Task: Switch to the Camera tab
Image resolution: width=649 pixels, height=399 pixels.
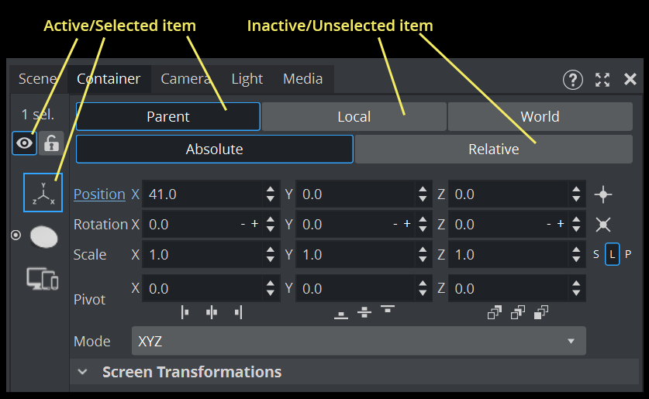Action: (x=185, y=79)
